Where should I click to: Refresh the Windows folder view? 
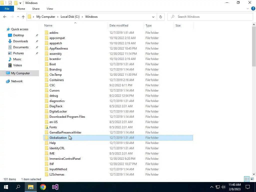pos(161,17)
